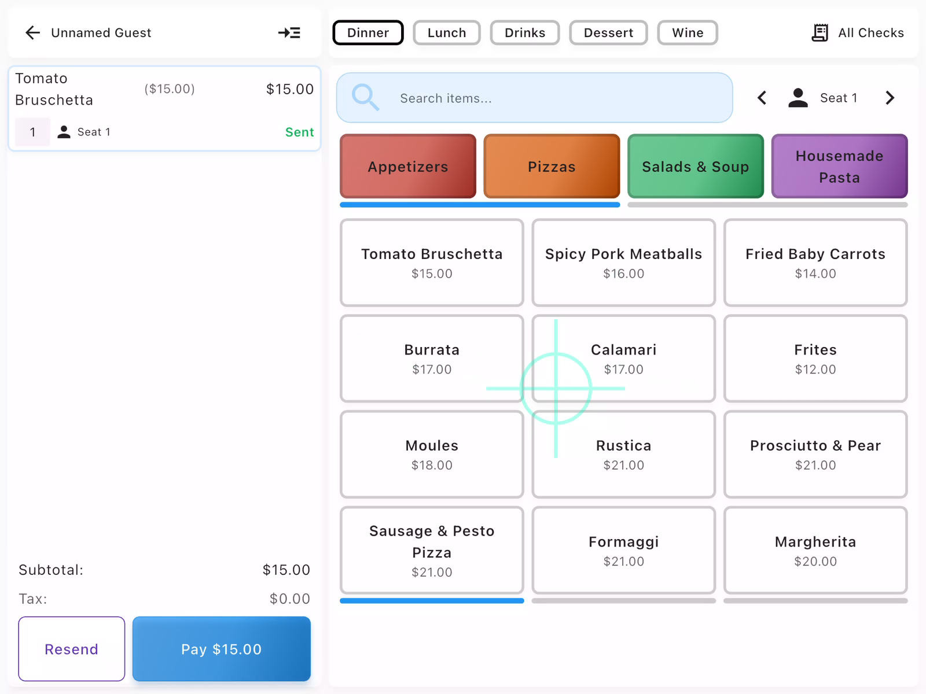Add Spicy Pork Meatballs to order
This screenshot has height=694, width=926.
pos(623,263)
